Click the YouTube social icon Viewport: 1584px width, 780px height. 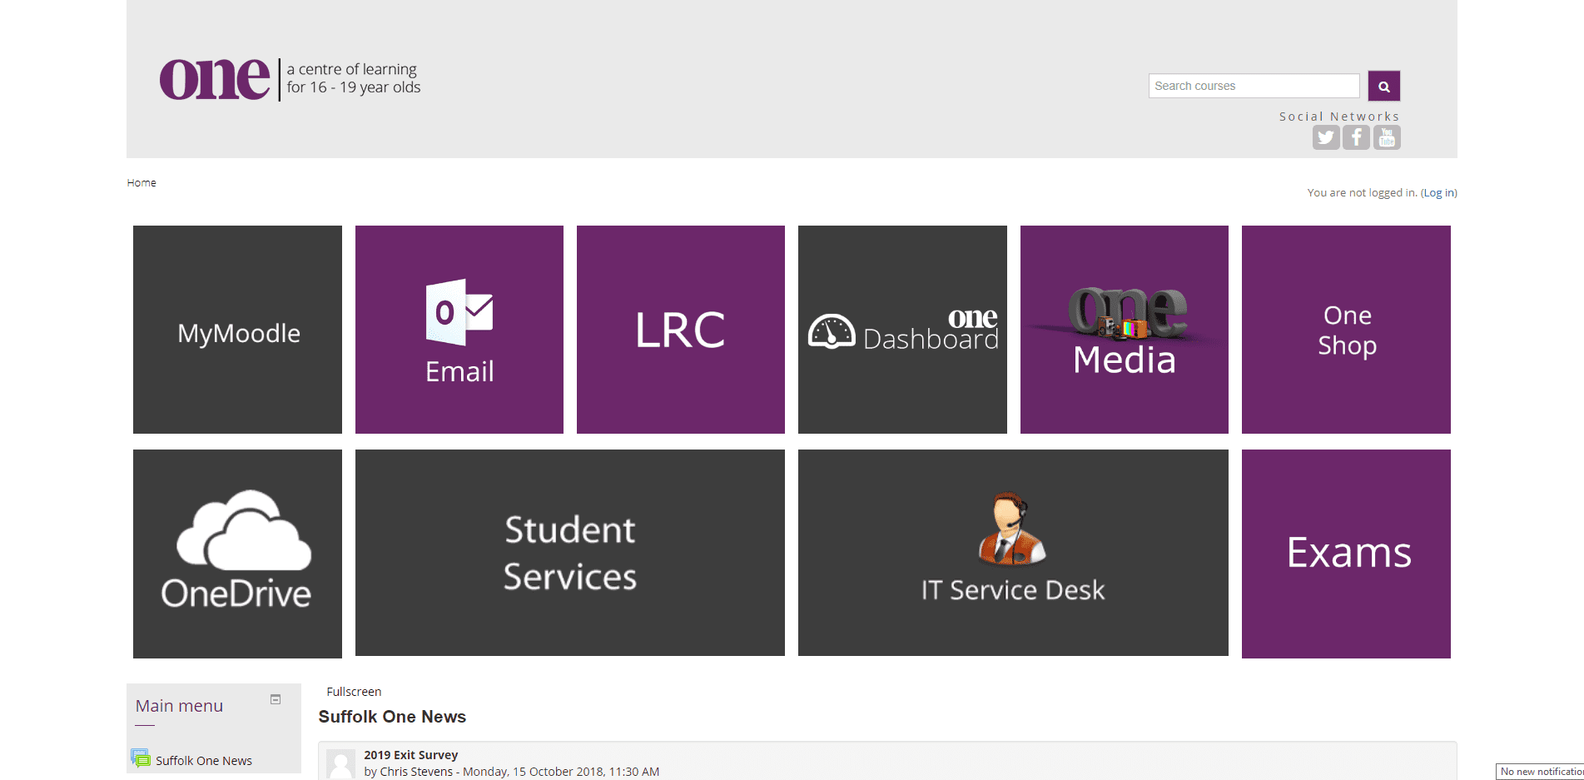coord(1387,137)
